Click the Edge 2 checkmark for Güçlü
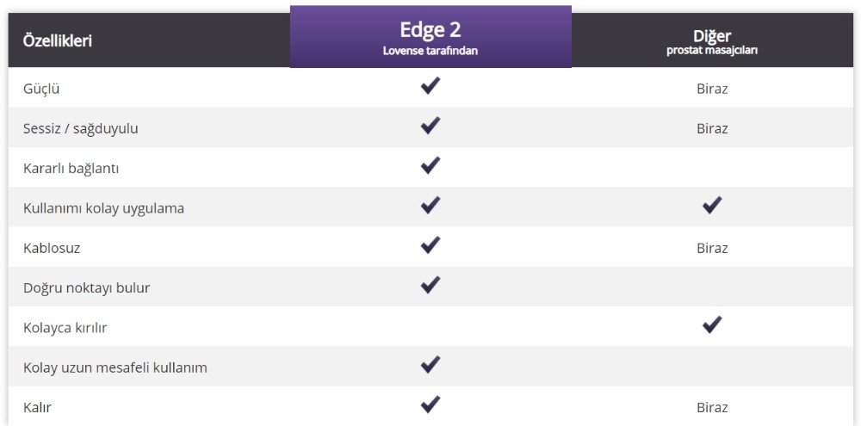 (x=430, y=86)
